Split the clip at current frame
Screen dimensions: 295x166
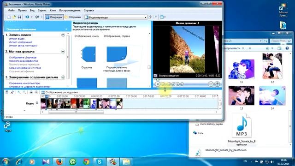(211, 84)
